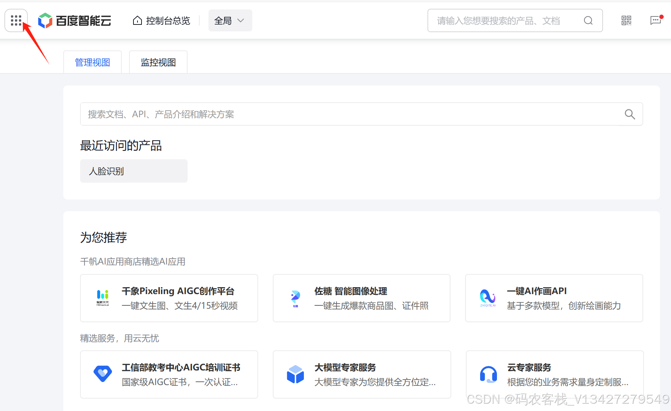Click the 千象Pixeling card icon
The height and width of the screenshot is (411, 671).
103,298
